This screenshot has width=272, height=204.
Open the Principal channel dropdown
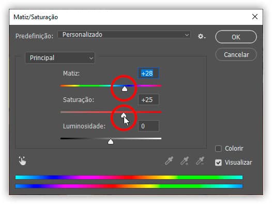point(60,58)
